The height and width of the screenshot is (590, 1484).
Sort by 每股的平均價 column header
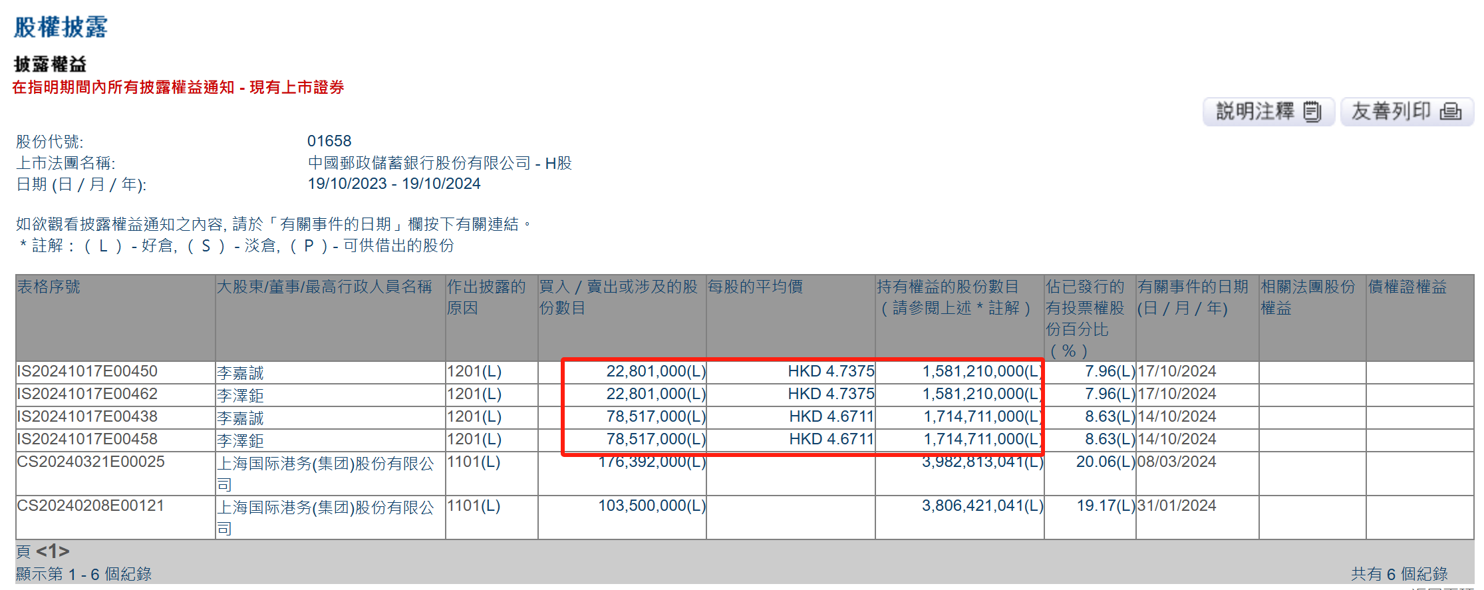(755, 287)
